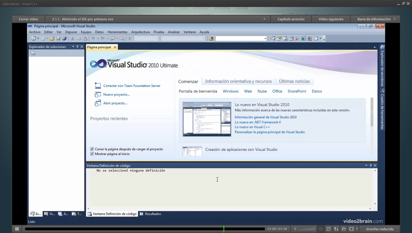Screen dimensions: 412x233
Task: Click the Find in Files folder icon
Action: (x=211, y=39)
